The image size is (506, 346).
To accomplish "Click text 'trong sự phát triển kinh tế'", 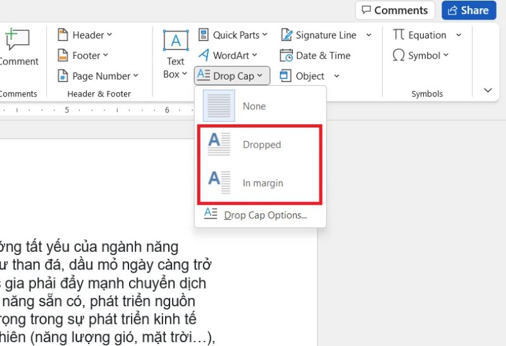I will [x=113, y=319].
